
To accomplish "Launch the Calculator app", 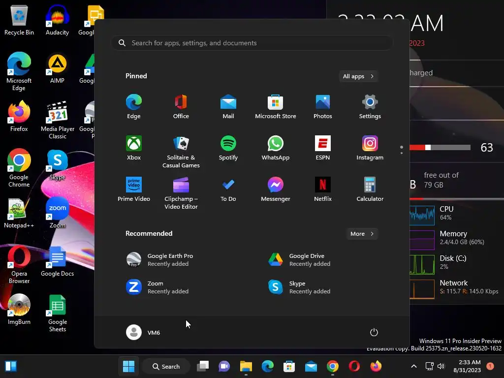I will coord(370,189).
